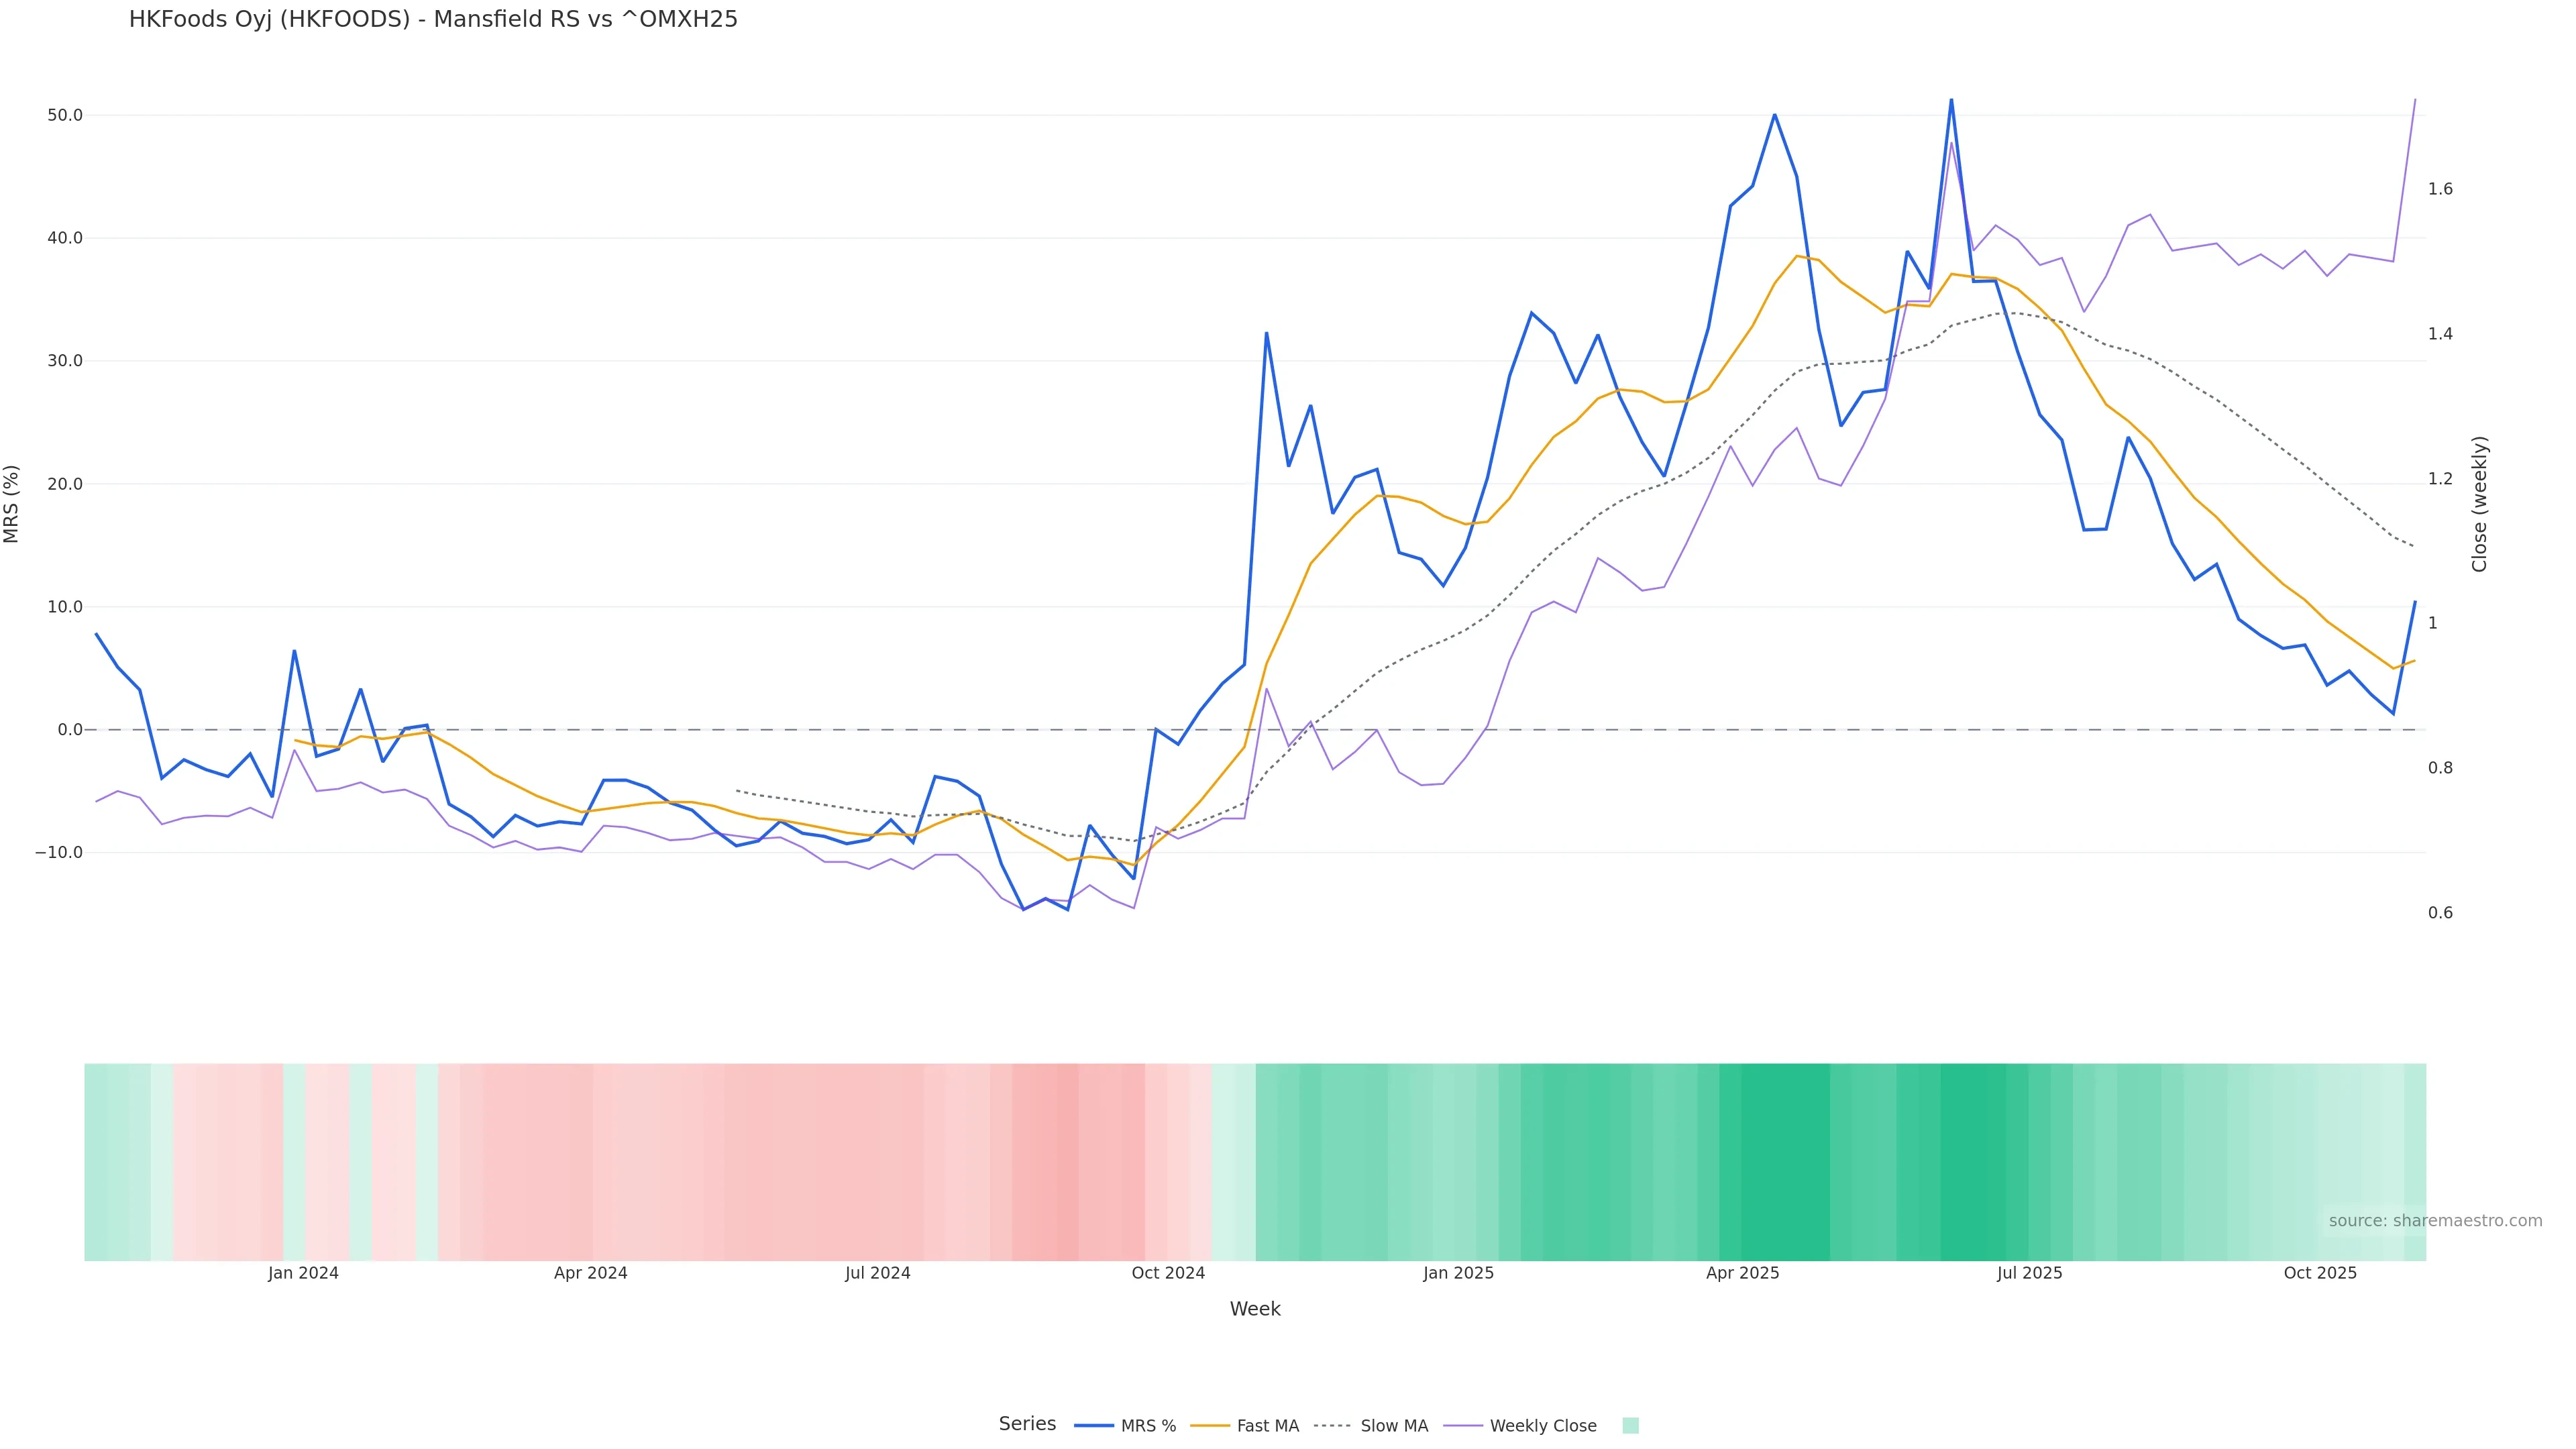Viewport: 2576px width, 1449px height.
Task: Click the Week x-axis title
Action: tap(1255, 1309)
